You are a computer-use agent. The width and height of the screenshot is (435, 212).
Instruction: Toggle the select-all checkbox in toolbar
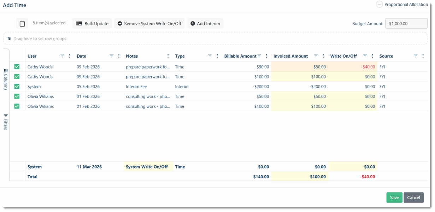[x=22, y=24]
